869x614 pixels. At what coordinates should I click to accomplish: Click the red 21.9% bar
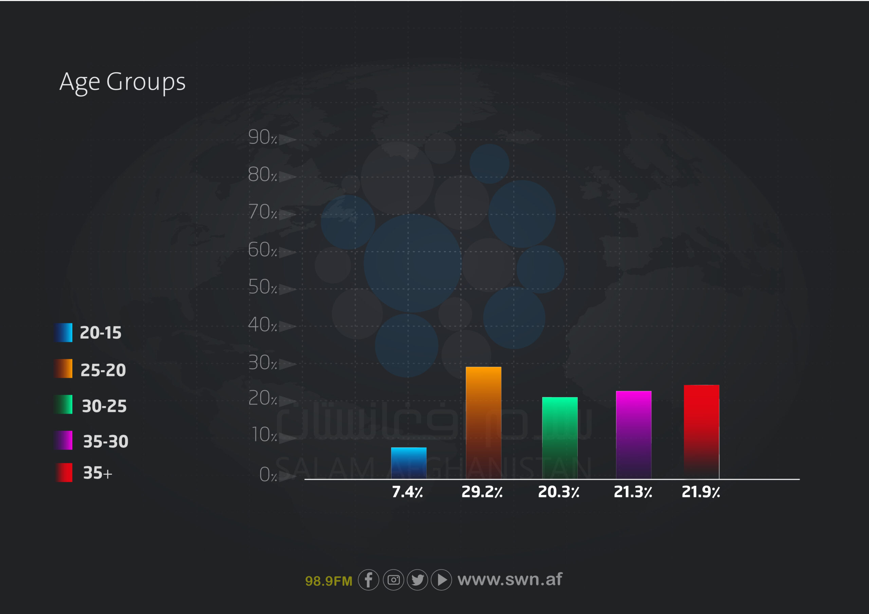point(701,432)
